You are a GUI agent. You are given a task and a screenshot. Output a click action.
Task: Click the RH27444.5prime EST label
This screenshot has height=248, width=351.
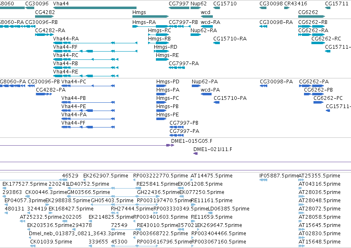[x=132, y=209]
